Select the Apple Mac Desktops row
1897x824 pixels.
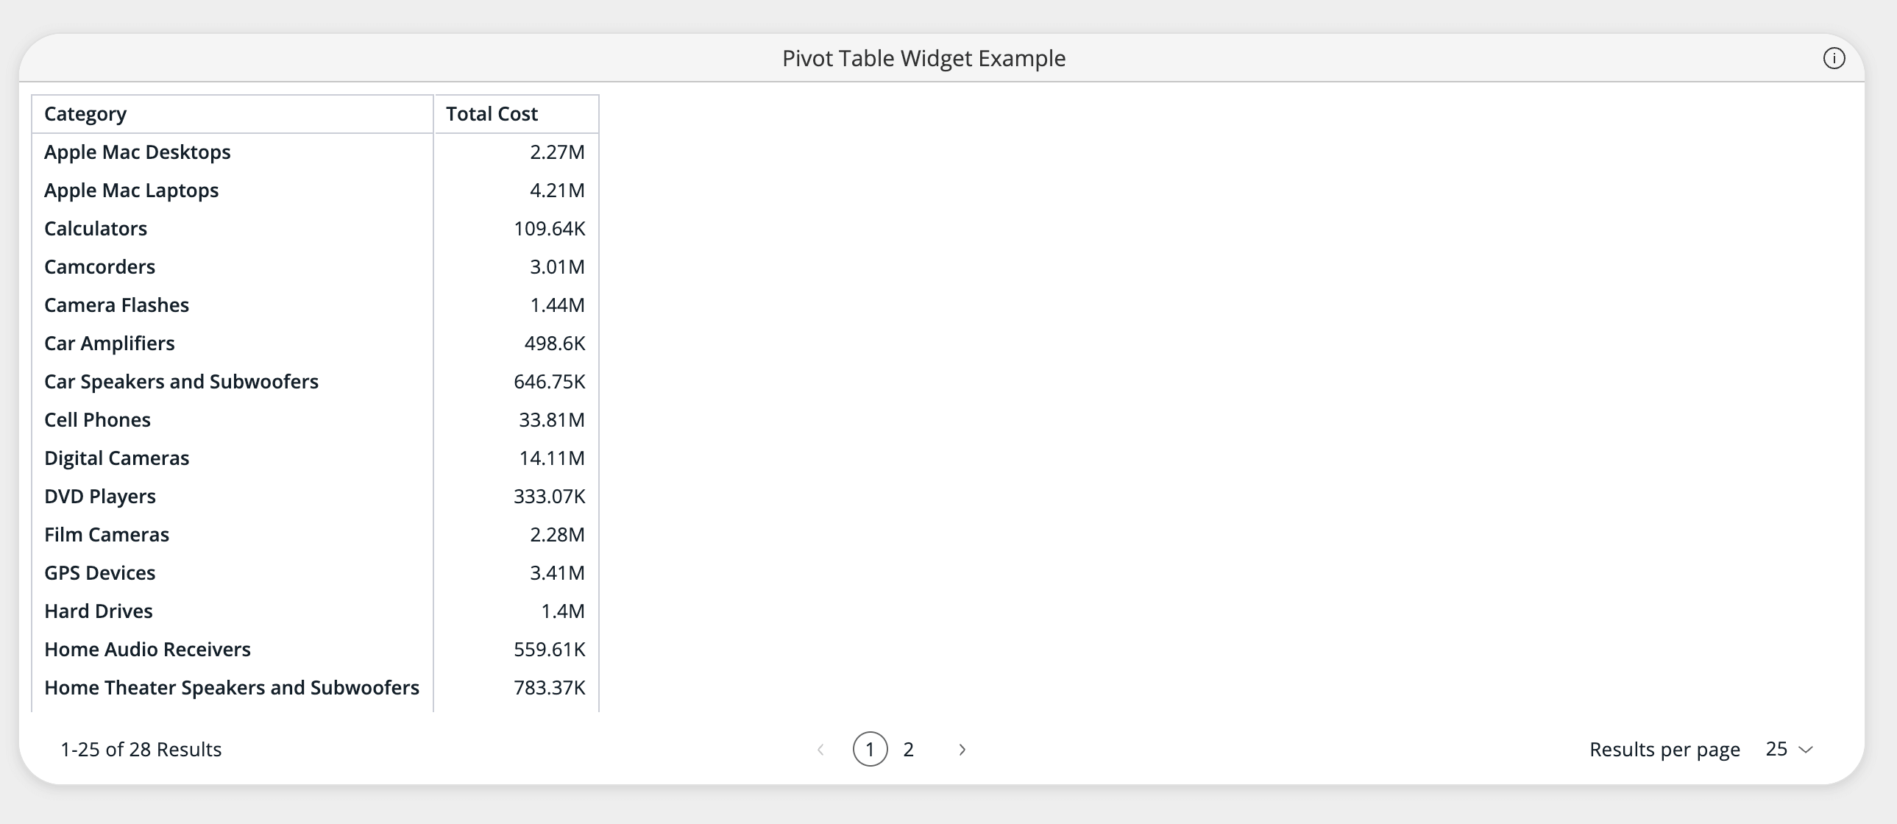click(137, 152)
